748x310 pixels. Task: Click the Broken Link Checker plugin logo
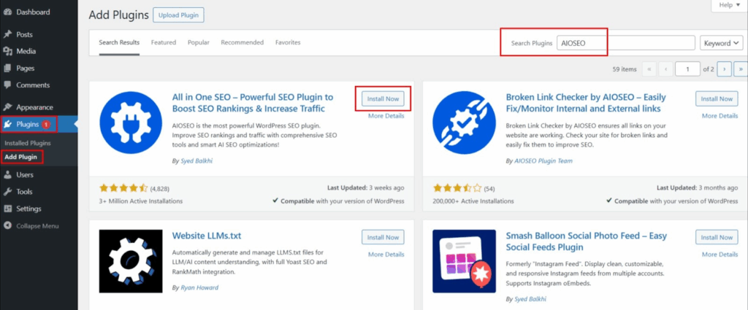point(464,123)
